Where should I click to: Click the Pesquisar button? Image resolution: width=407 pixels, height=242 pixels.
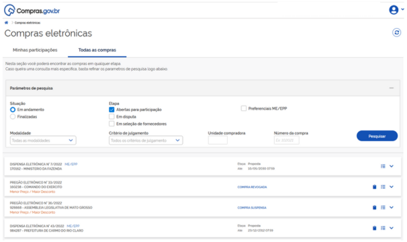pos(377,136)
